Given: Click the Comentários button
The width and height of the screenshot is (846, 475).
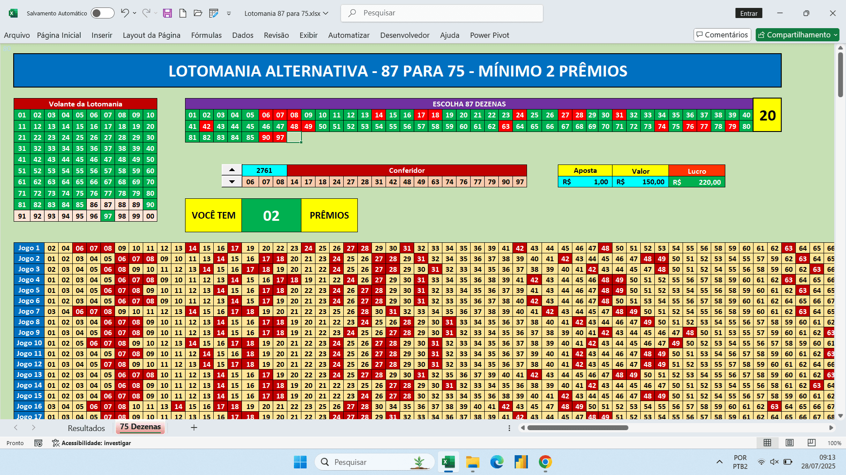Looking at the screenshot, I should [722, 35].
